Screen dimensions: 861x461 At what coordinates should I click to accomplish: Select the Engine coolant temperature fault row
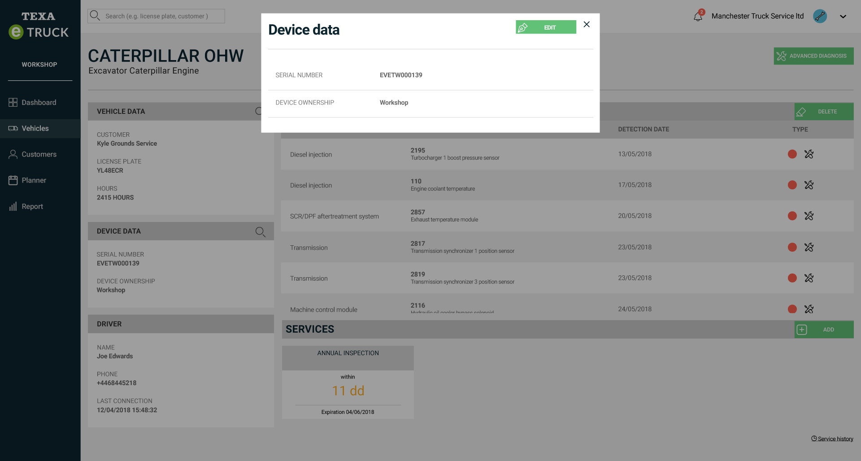coord(567,185)
